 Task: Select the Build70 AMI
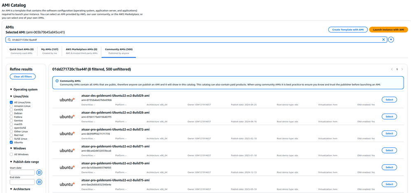389,167
